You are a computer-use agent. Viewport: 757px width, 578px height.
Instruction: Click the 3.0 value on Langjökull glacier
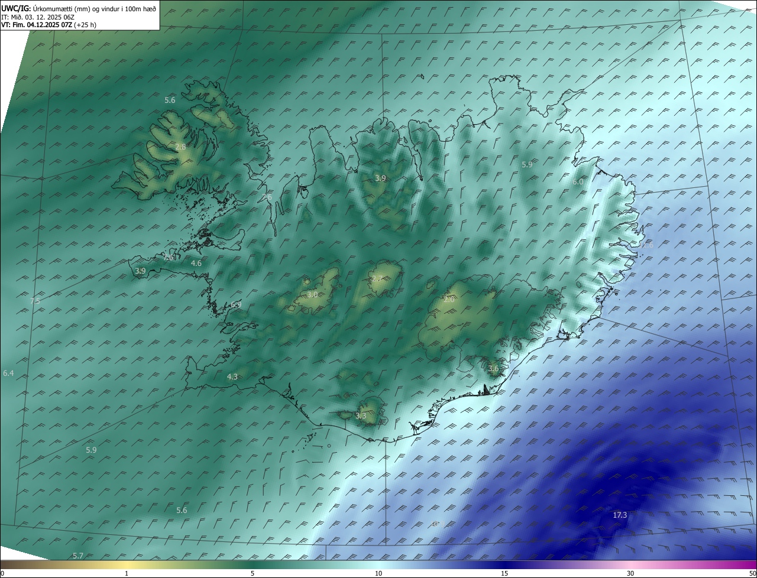pyautogui.click(x=312, y=294)
